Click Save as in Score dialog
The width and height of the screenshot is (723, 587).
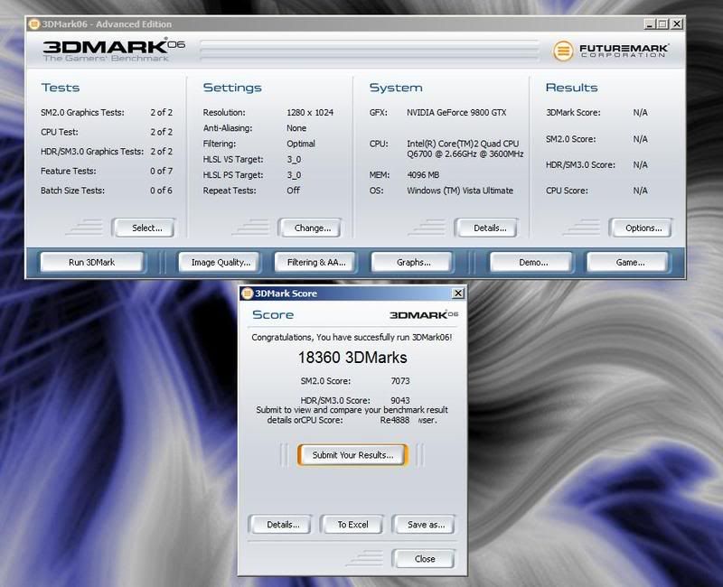[424, 525]
